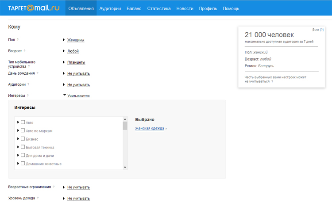Image resolution: width=332 pixels, height=202 pixels.
Task: Check the Авто interest checkbox
Action: (23, 122)
